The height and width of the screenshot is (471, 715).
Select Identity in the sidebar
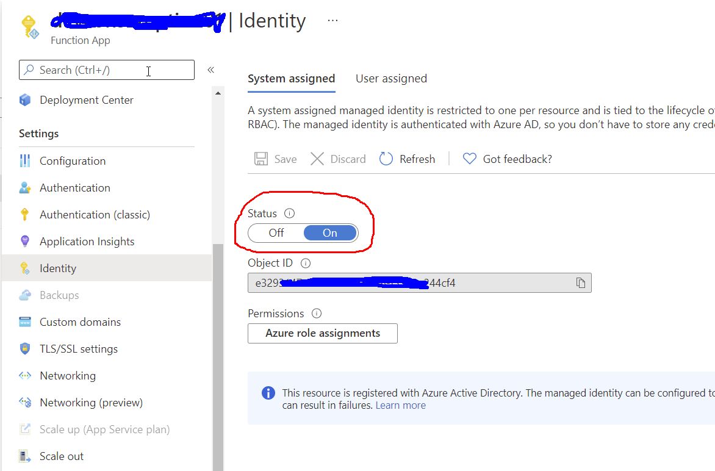[x=107, y=268]
